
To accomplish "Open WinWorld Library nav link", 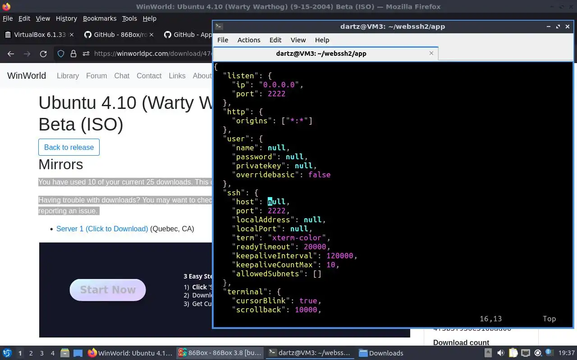I will [x=68, y=76].
